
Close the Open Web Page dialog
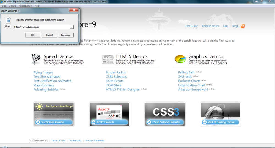(x=74, y=10)
